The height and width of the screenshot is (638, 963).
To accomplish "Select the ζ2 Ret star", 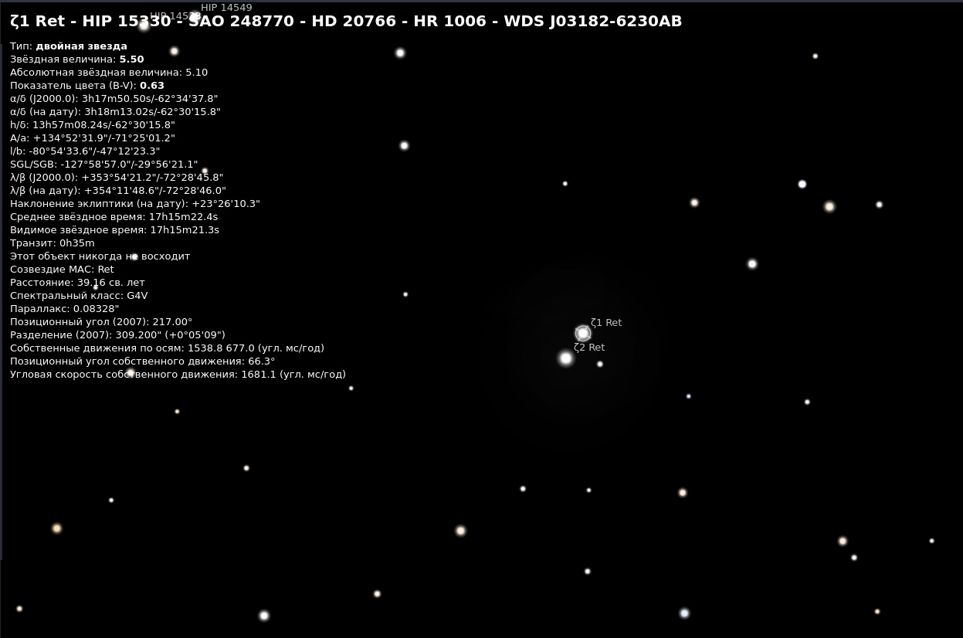I will pyautogui.click(x=566, y=358).
